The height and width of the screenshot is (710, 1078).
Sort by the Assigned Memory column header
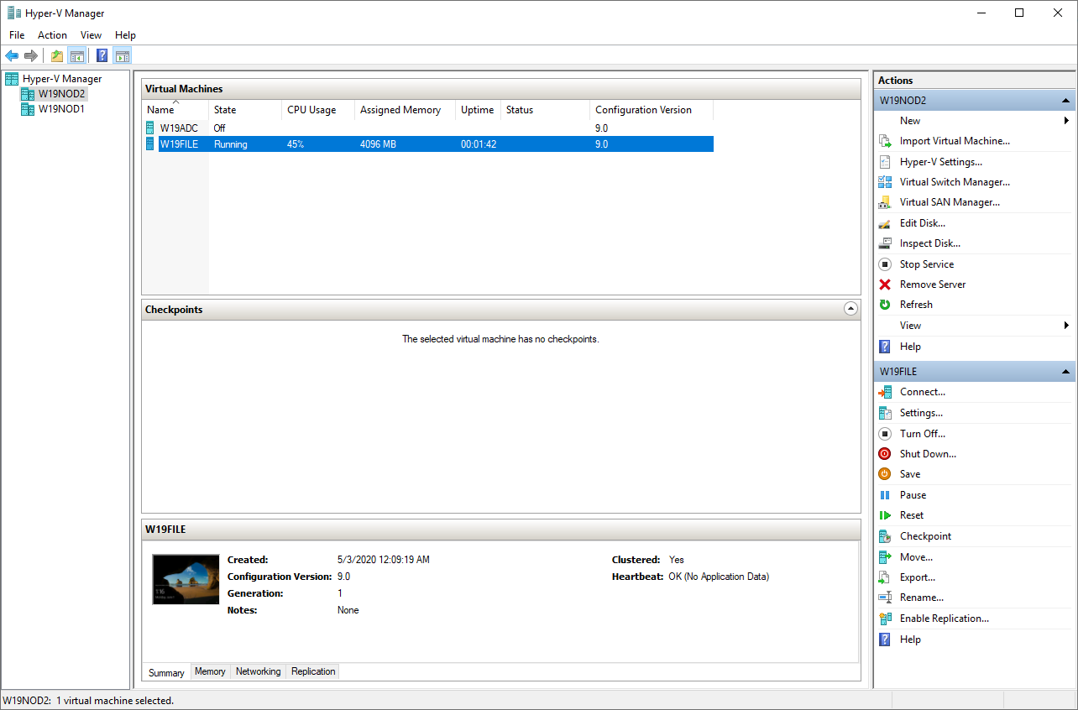tap(405, 110)
